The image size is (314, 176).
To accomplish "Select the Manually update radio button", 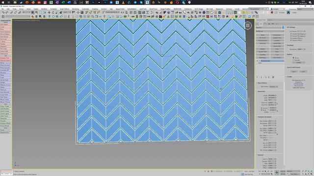I will (x=293, y=60).
